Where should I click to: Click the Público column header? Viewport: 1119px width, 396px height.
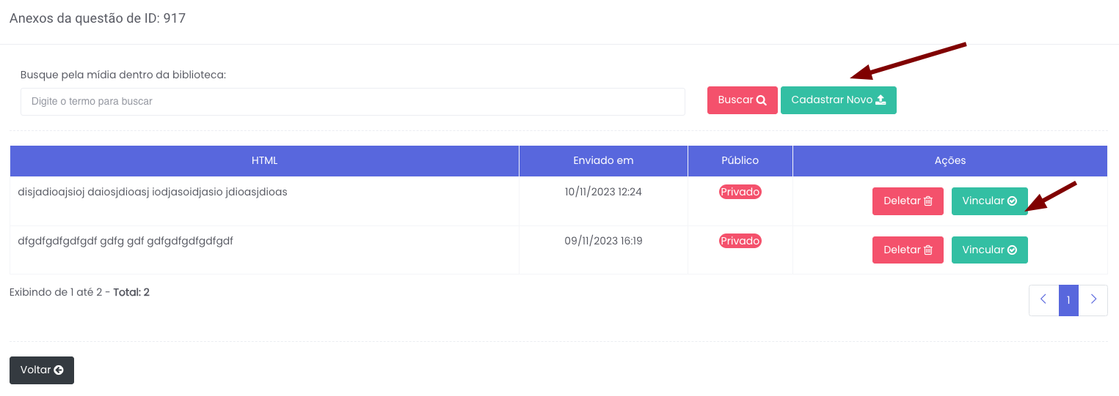point(740,160)
